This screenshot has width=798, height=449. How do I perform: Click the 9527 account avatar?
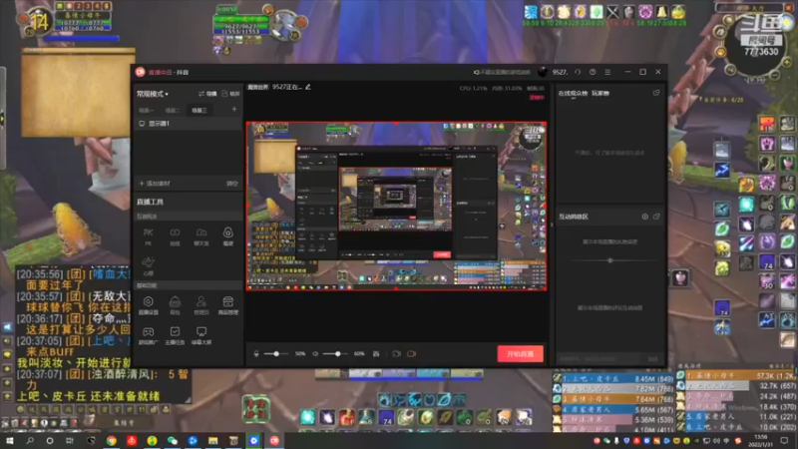pyautogui.click(x=543, y=72)
